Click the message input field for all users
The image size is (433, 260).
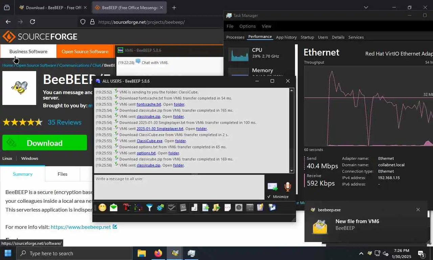[x=179, y=187]
